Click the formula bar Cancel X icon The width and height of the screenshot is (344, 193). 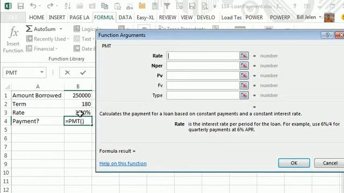point(67,72)
